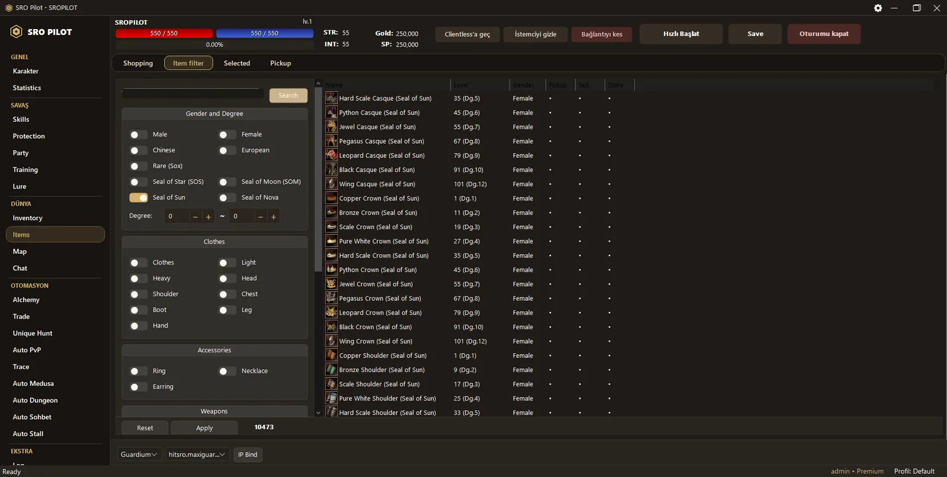This screenshot has width=947, height=477.
Task: Click the SRO Pilot logo icon
Action: coord(17,32)
